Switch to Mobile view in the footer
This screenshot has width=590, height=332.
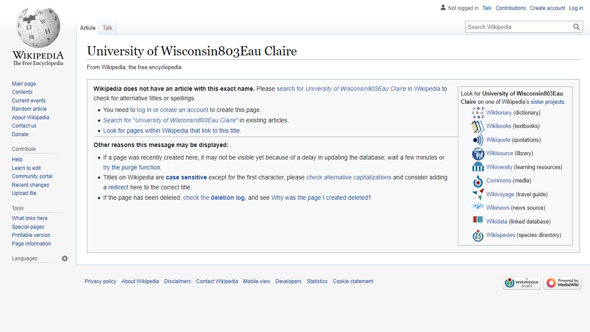[257, 281]
